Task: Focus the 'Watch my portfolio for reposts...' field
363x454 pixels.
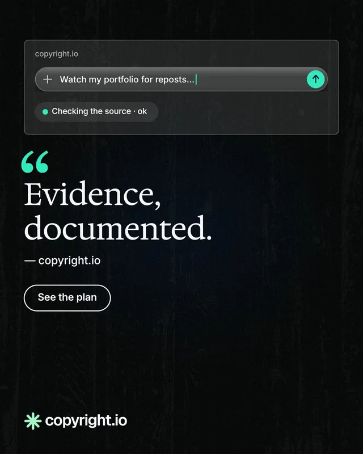Action: pyautogui.click(x=181, y=79)
